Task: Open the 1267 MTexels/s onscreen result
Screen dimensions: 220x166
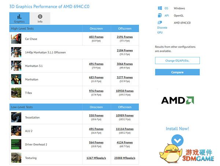Action: [x=96, y=158]
